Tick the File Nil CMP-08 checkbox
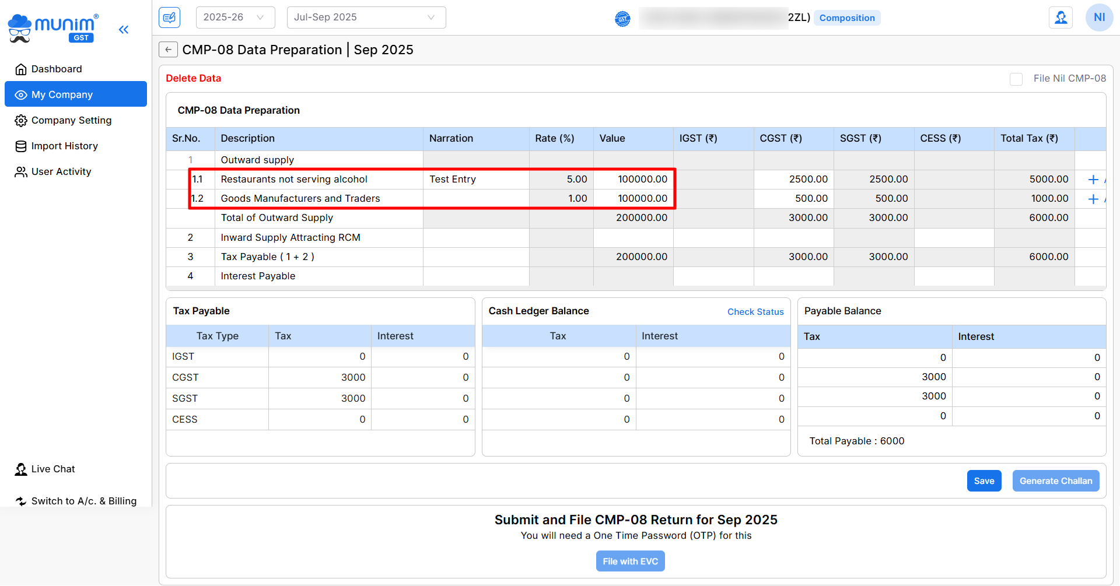 [1016, 79]
